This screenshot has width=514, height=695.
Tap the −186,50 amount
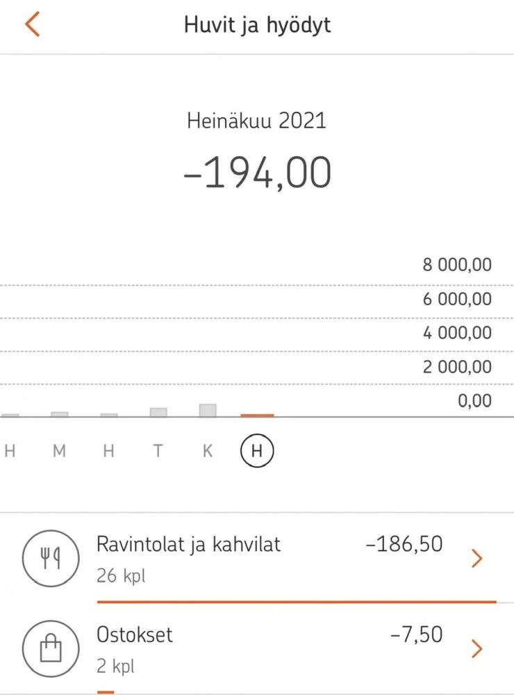tap(404, 543)
